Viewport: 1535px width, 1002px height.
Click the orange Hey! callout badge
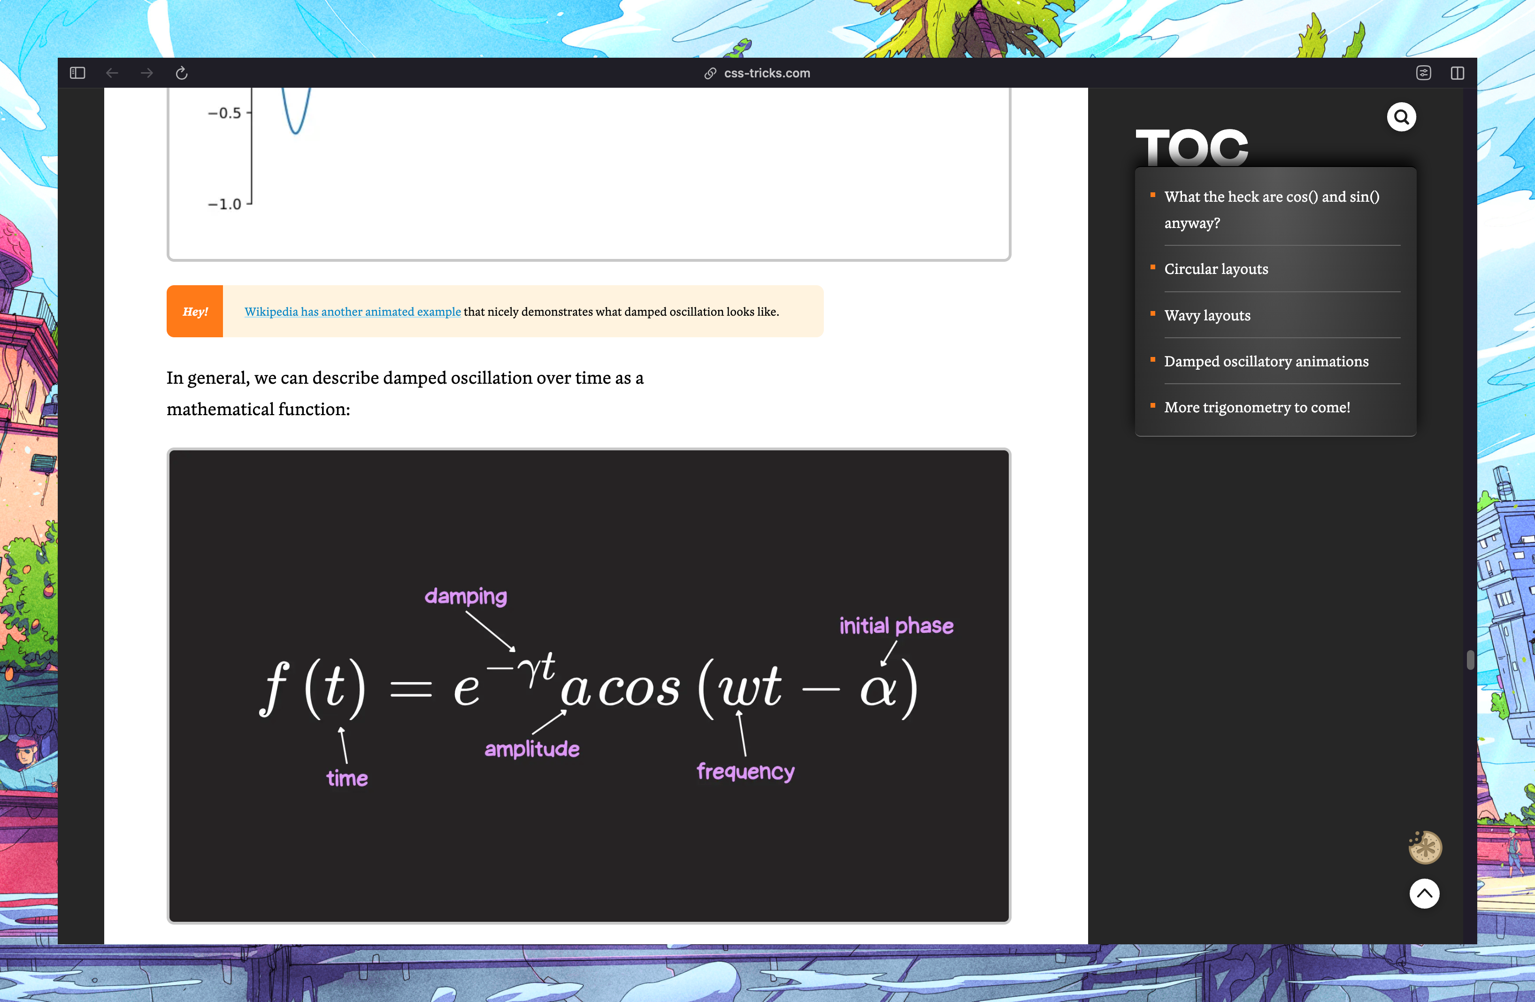coord(195,312)
